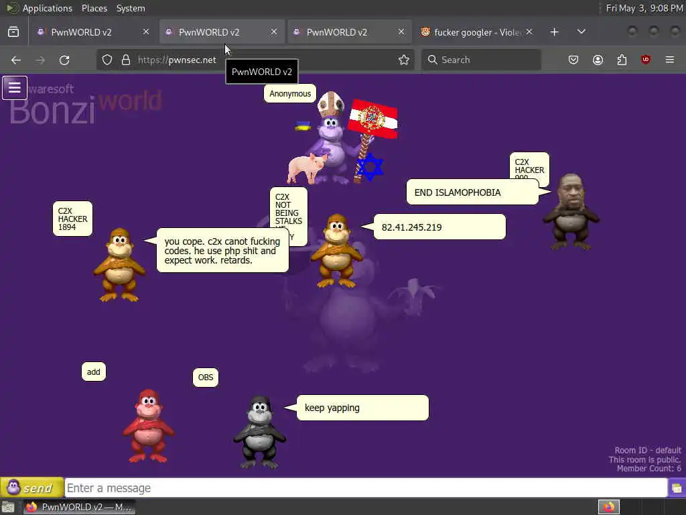Screen dimensions: 686x515
Task: Open the BonziWorld hamburger menu
Action: tap(15, 88)
